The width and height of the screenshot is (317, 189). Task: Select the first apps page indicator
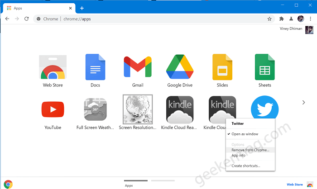[136, 180]
